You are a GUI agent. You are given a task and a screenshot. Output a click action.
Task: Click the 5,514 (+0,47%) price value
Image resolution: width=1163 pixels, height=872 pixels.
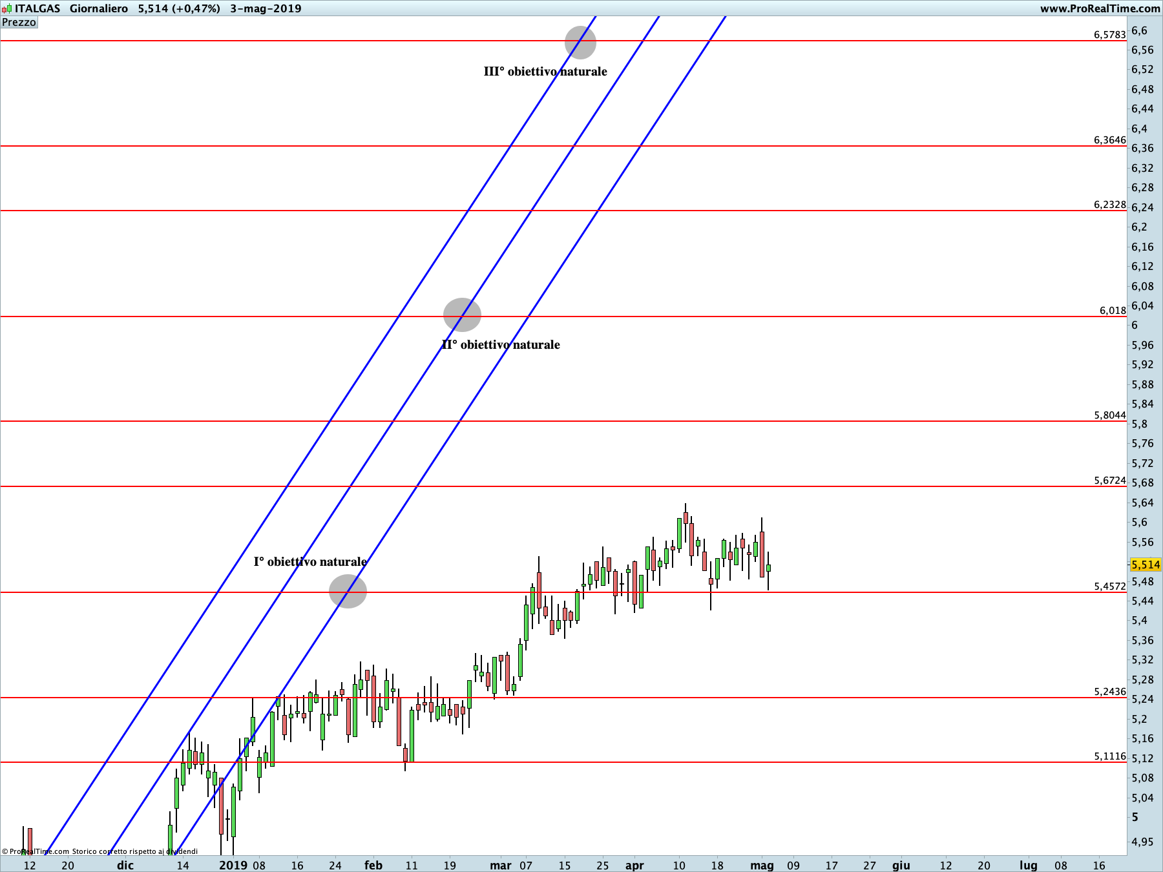coord(179,8)
